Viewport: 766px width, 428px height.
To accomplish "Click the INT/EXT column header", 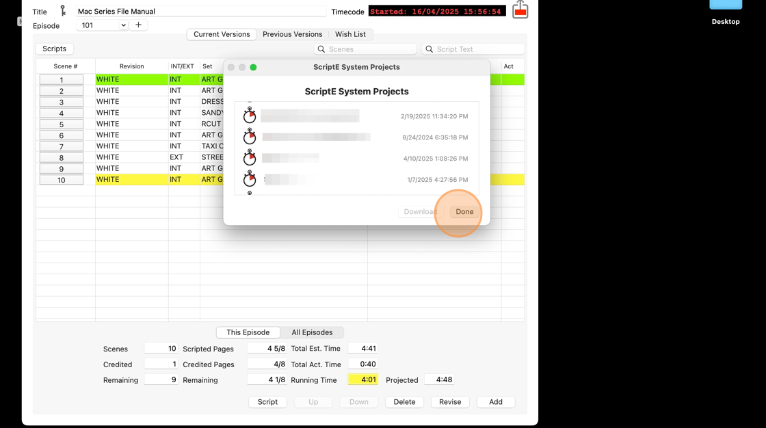I will pyautogui.click(x=182, y=66).
